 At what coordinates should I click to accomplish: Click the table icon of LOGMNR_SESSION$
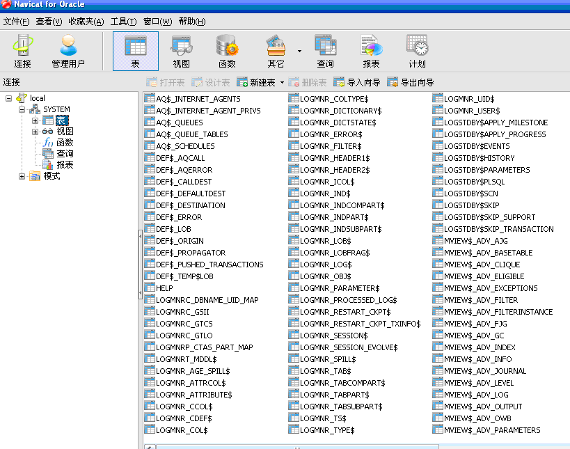click(294, 336)
